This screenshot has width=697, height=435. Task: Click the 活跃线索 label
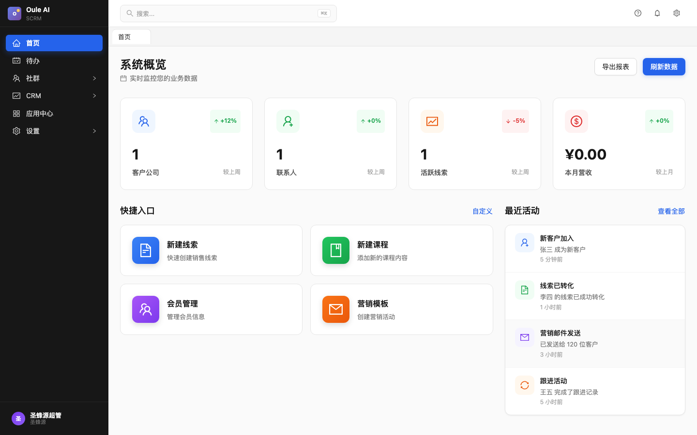(x=434, y=173)
